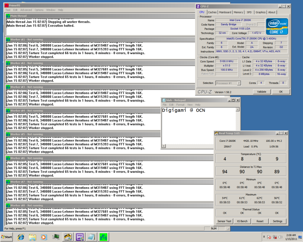Click the Worker #1 window icon
The height and width of the screenshot is (242, 303).
click(8, 40)
